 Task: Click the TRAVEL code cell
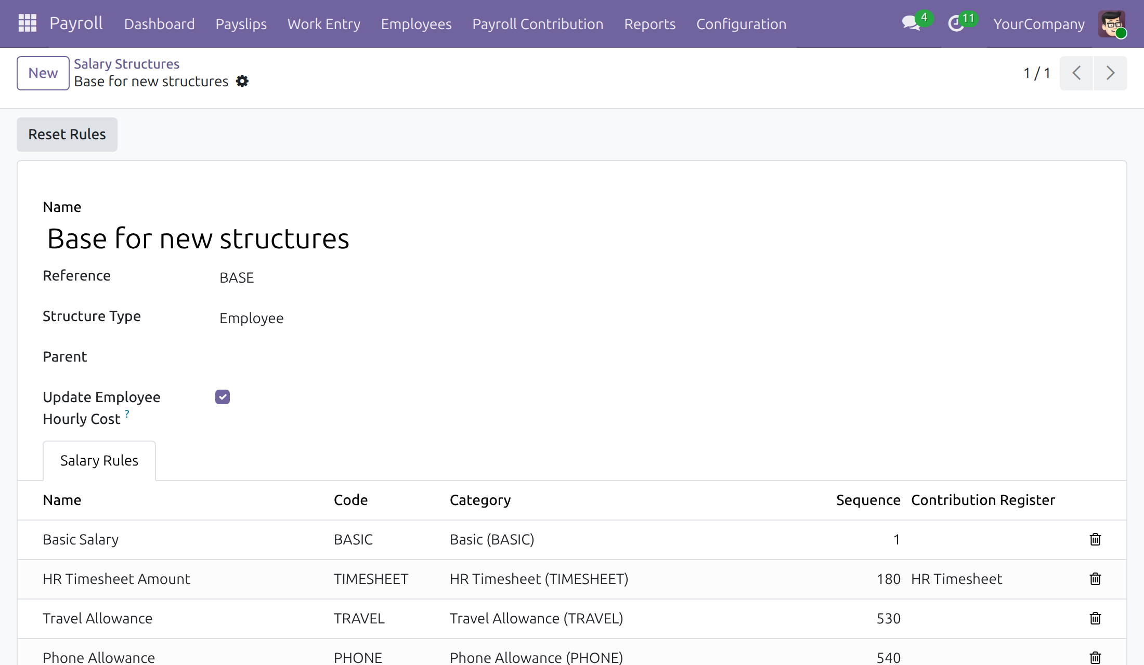359,618
